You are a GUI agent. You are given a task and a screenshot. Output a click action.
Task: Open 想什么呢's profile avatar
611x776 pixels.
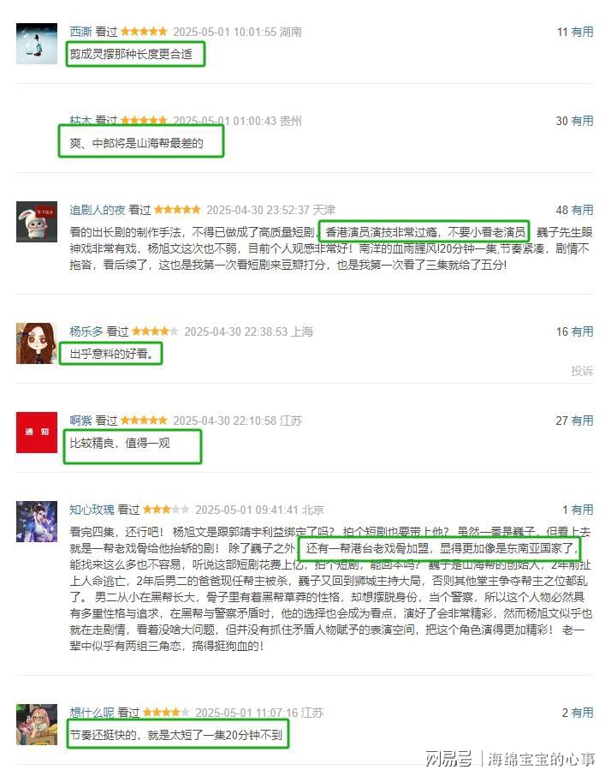(x=37, y=725)
